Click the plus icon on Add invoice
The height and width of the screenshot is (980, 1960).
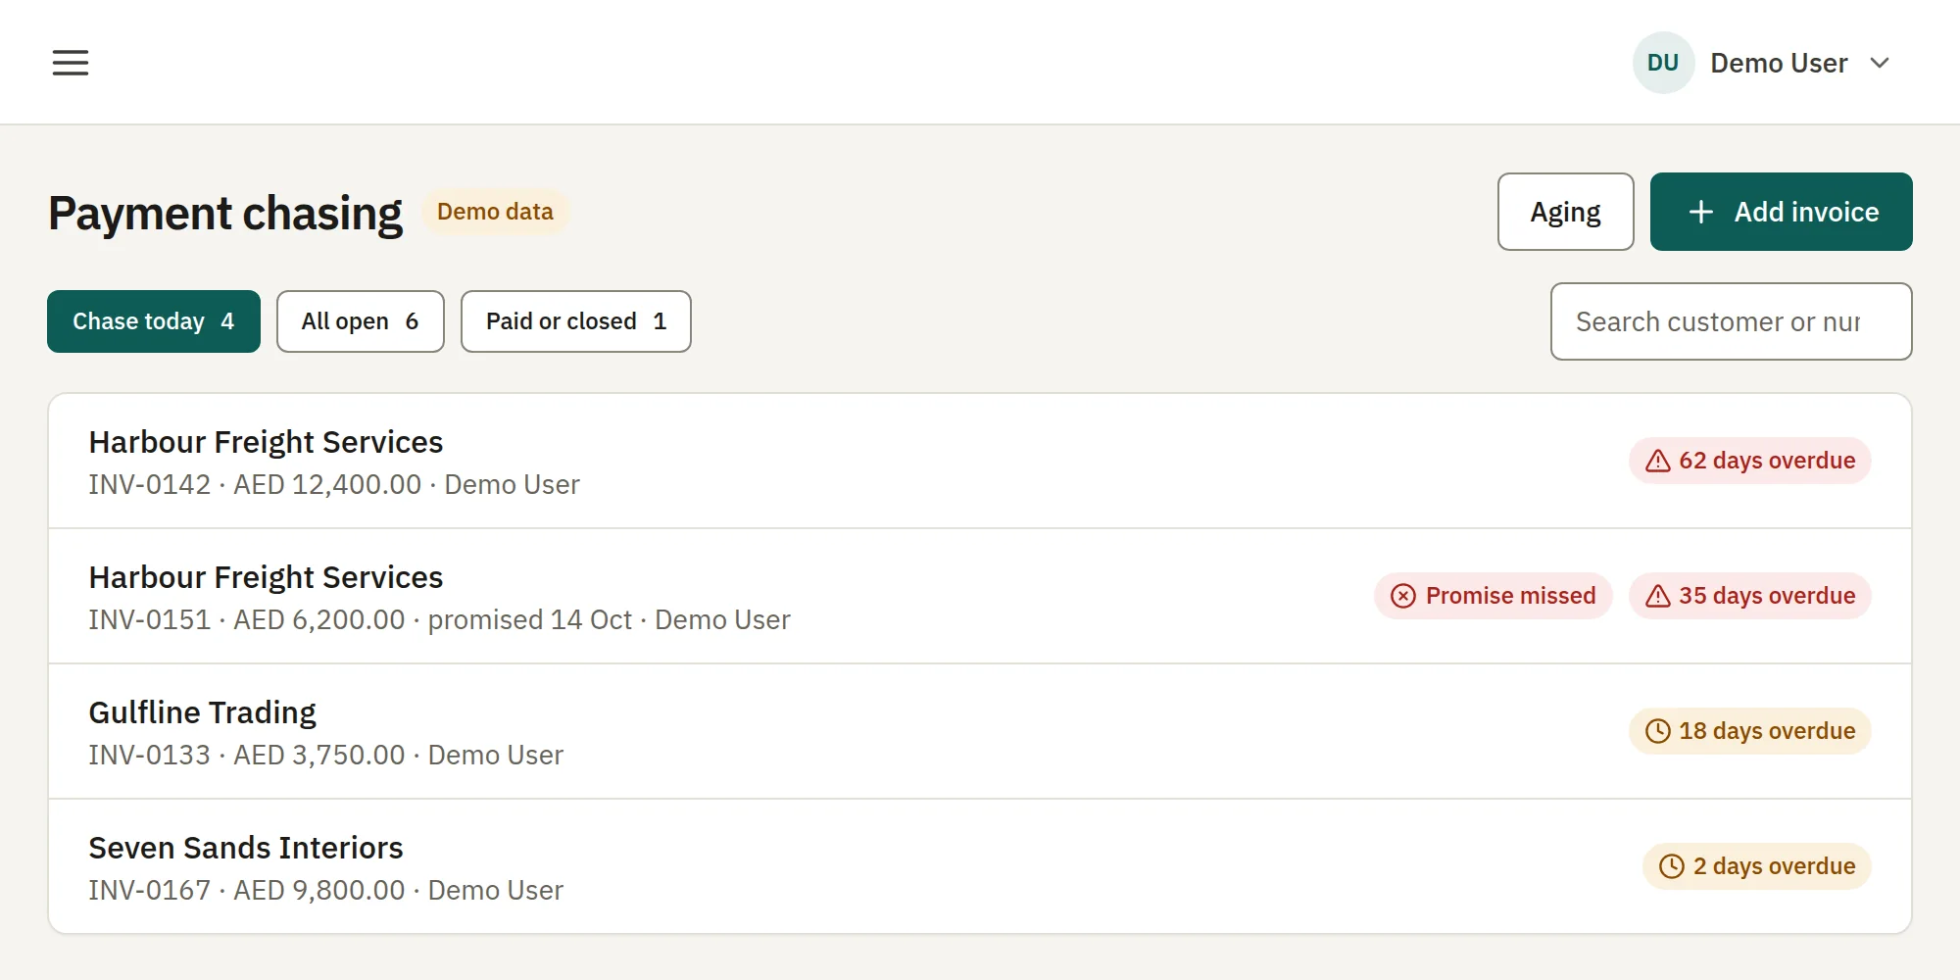pos(1701,212)
